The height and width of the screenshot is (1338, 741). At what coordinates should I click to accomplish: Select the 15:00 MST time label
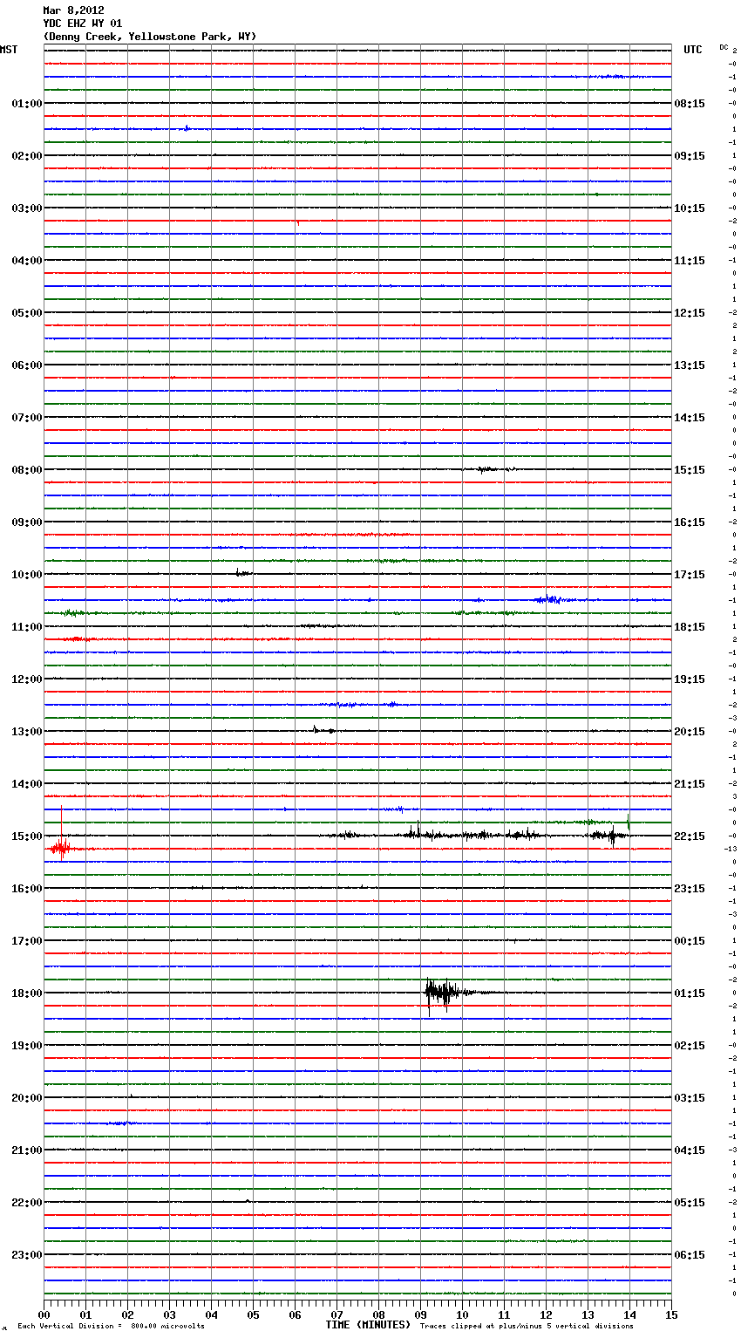26,836
